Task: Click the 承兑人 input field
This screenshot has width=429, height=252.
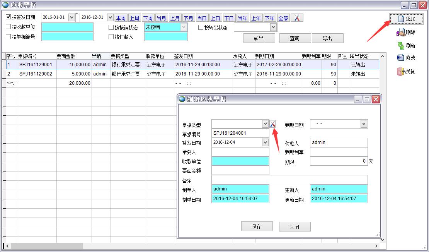Action: [x=240, y=152]
